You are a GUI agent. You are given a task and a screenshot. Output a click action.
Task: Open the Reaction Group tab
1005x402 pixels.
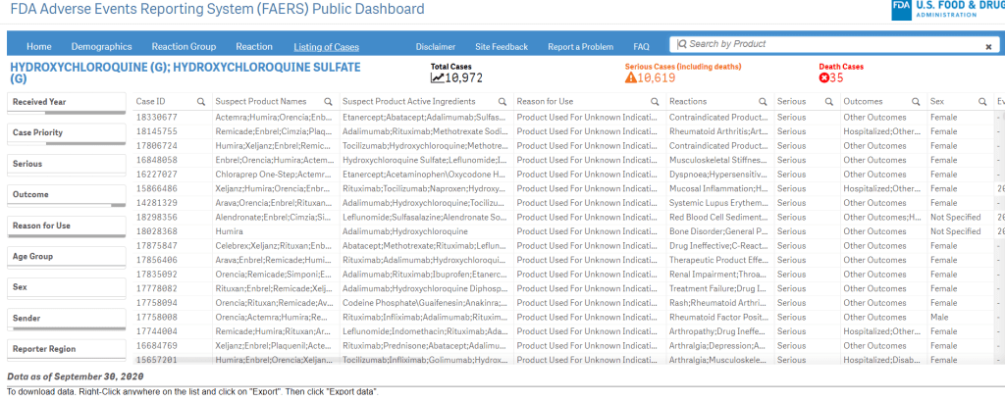[x=184, y=46]
